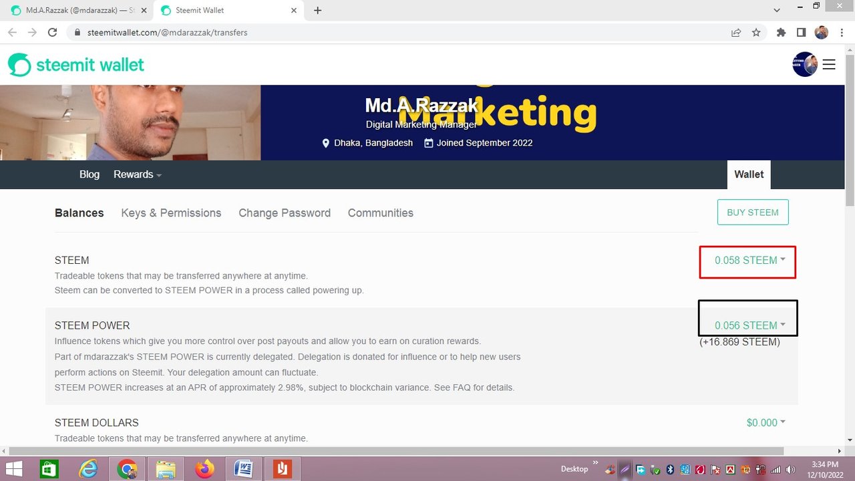Launch Internet Explorer from taskbar
Viewport: 855px width, 481px height.
(88, 469)
